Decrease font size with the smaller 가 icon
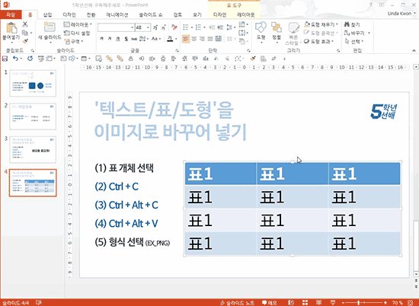419x306 pixels. [163, 27]
